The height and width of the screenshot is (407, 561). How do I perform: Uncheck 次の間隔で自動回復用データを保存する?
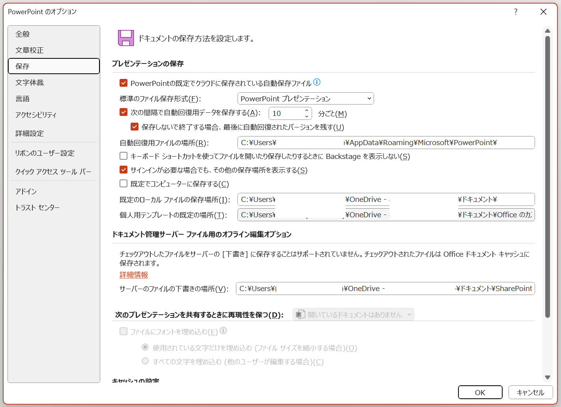coord(123,112)
